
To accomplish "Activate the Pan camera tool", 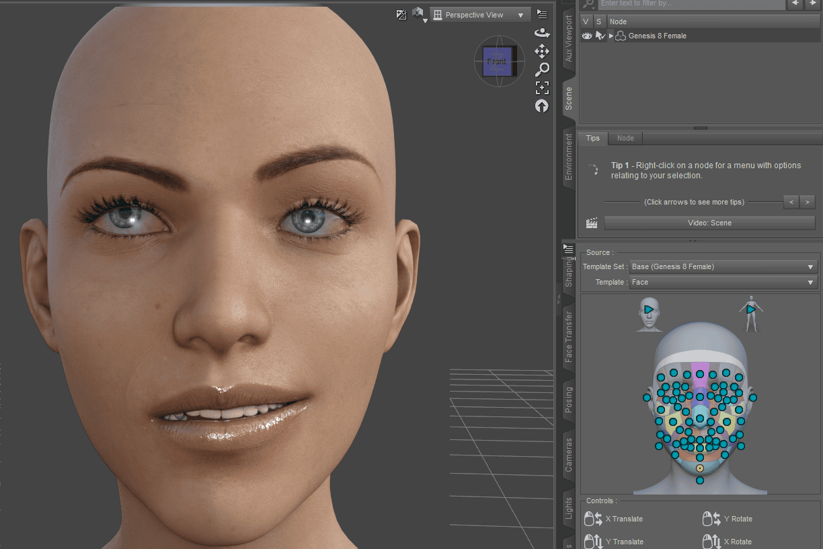I will (x=542, y=51).
